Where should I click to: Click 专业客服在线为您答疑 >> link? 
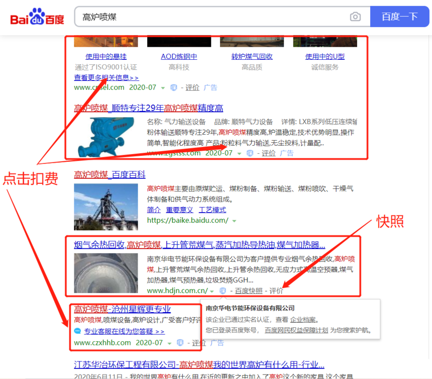point(124,331)
